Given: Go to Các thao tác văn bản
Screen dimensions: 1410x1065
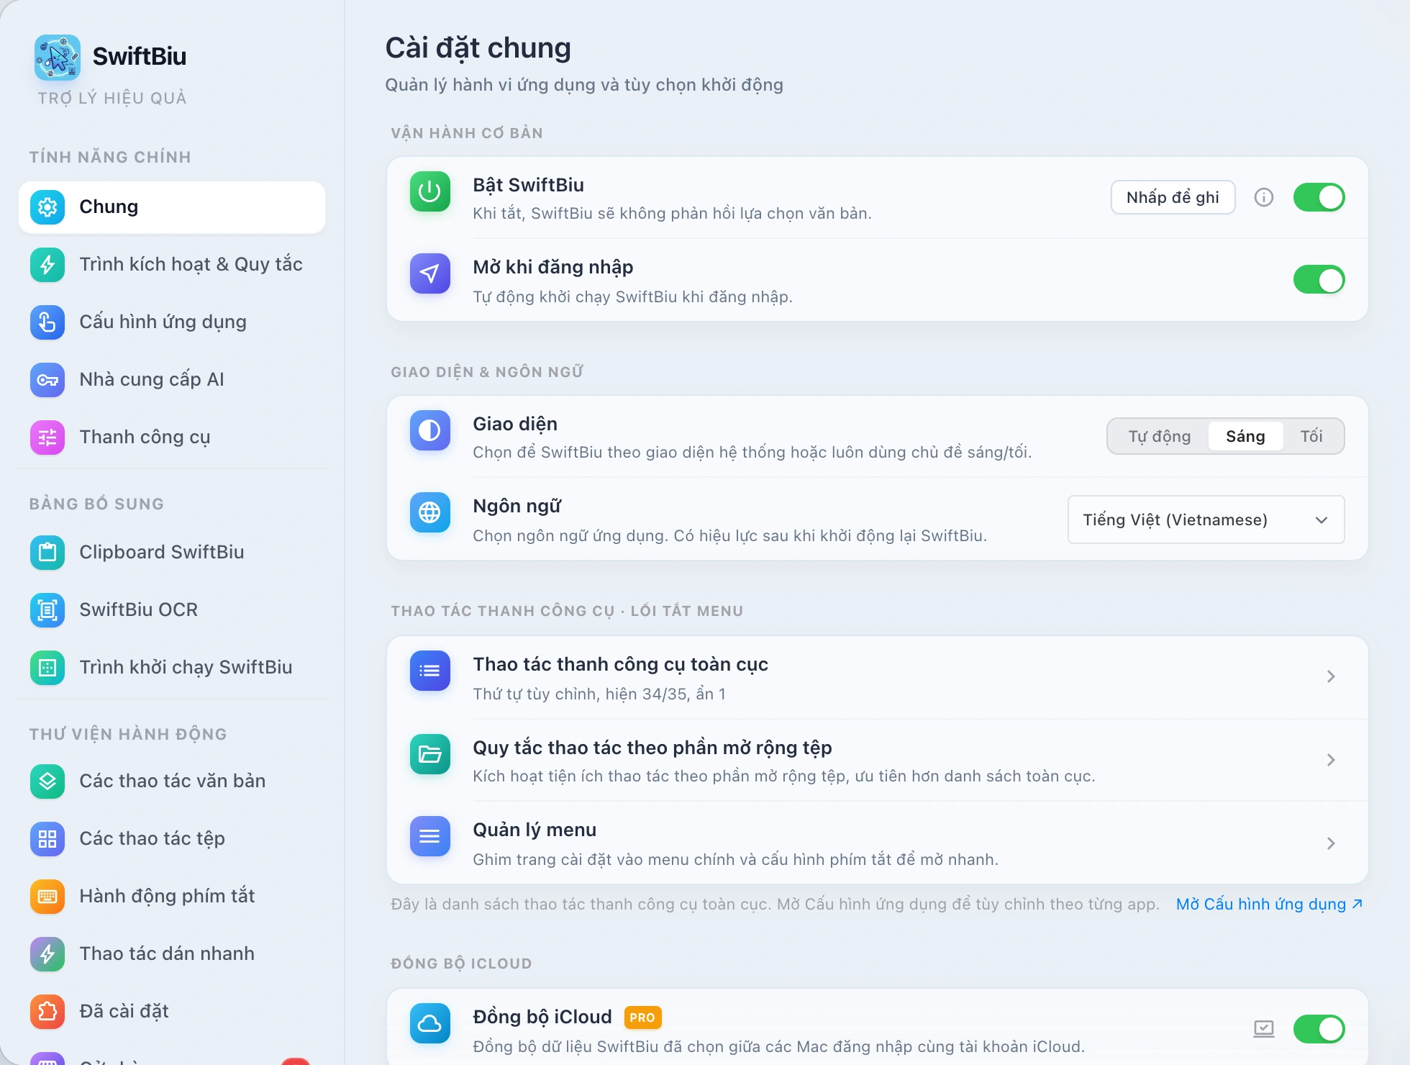Looking at the screenshot, I should point(172,781).
